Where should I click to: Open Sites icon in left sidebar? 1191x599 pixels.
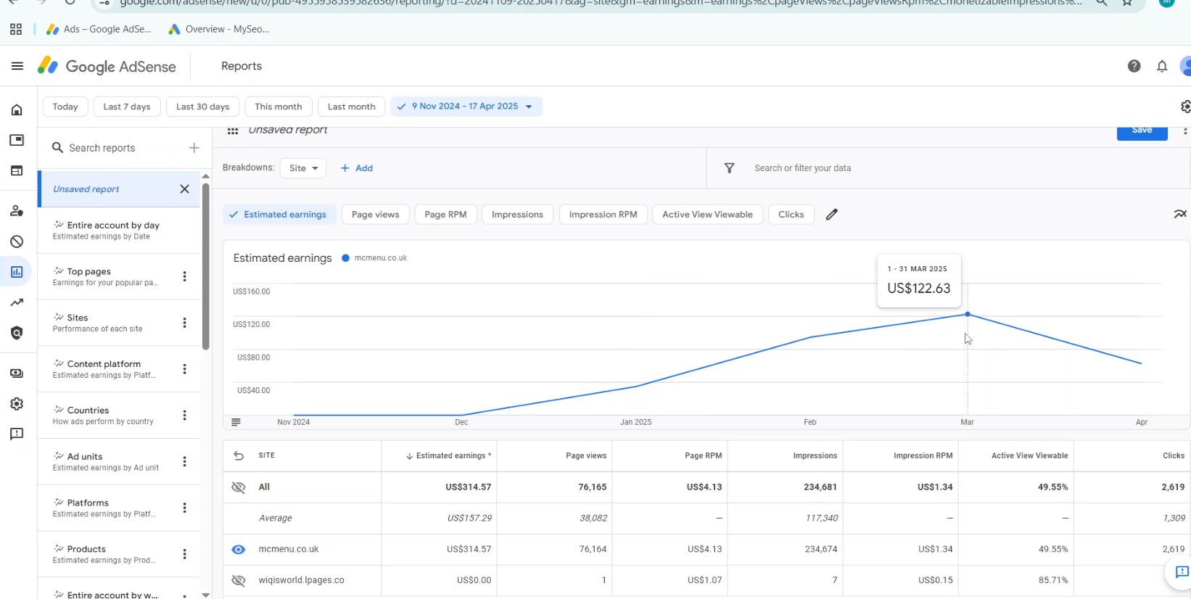pyautogui.click(x=17, y=170)
